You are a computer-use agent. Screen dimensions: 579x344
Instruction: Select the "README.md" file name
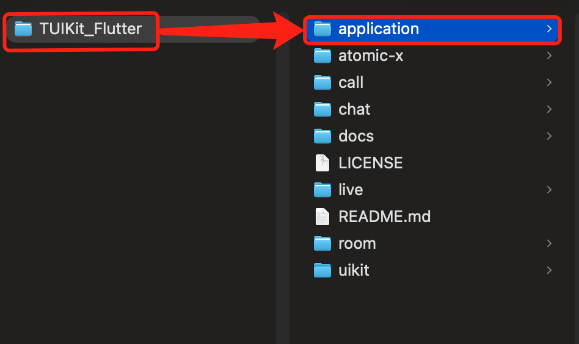click(x=385, y=217)
